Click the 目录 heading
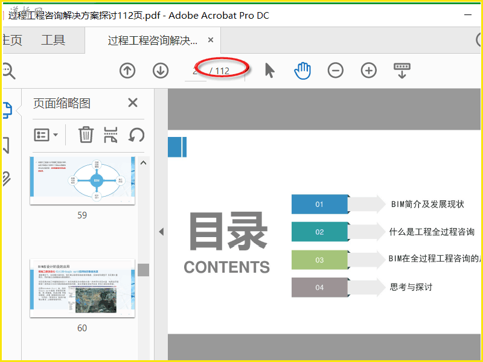 pyautogui.click(x=228, y=231)
